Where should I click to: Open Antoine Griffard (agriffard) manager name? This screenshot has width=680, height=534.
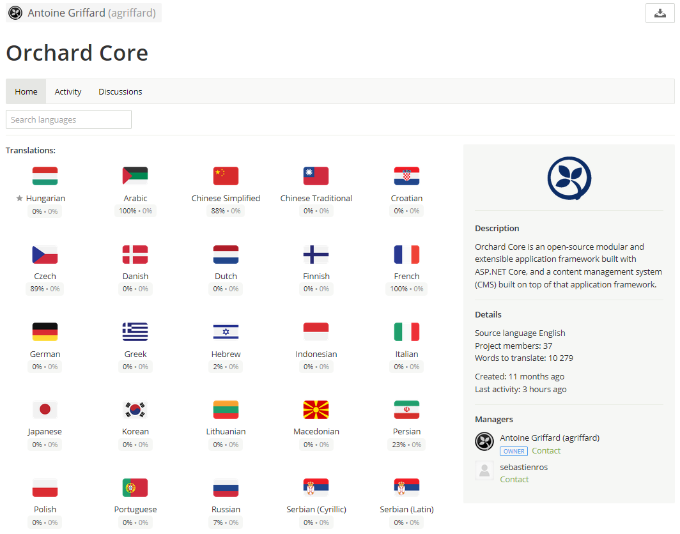(x=550, y=438)
